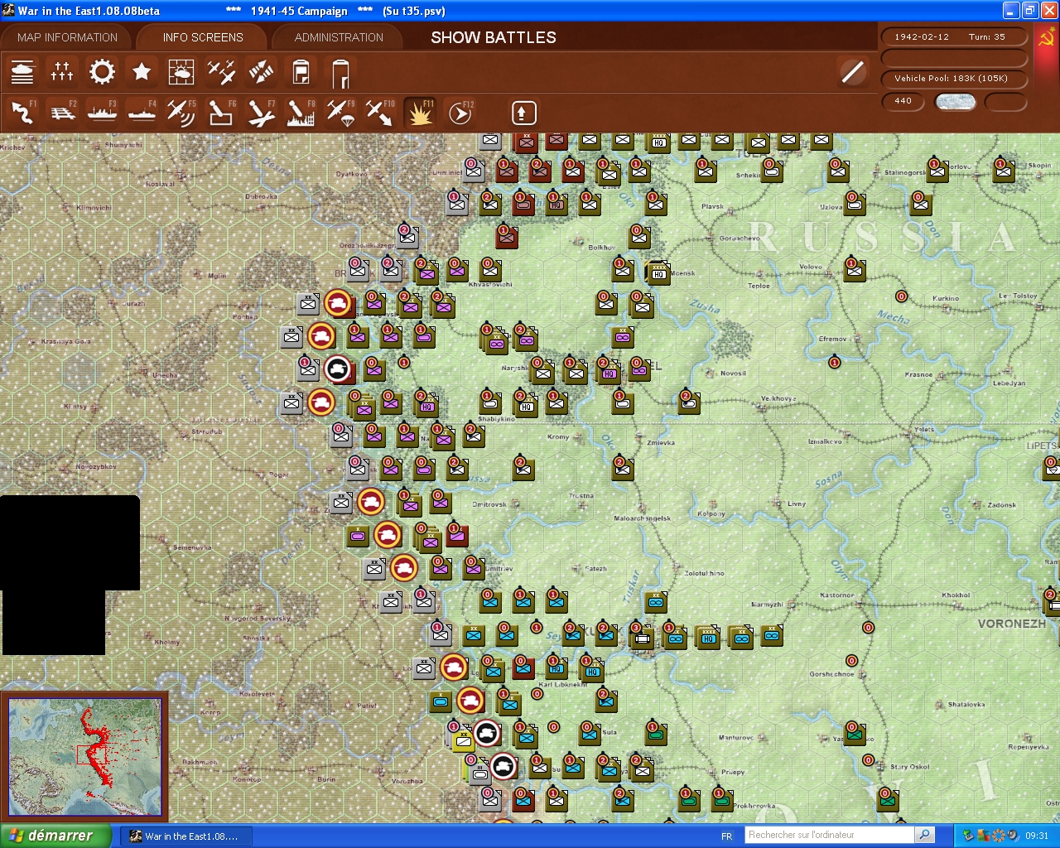This screenshot has width=1060, height=848.
Task: Open the production gear icon
Action: pos(102,72)
